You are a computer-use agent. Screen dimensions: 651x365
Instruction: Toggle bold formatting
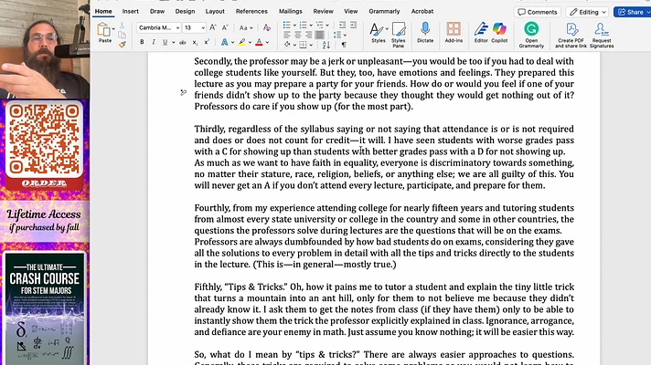click(x=142, y=42)
